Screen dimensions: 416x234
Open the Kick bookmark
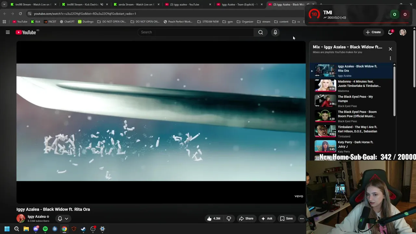36,22
